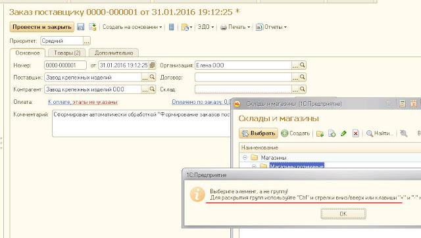Open the Поставщик record via magnifier icon
Viewport: 421px width, 238px height.
[152, 78]
